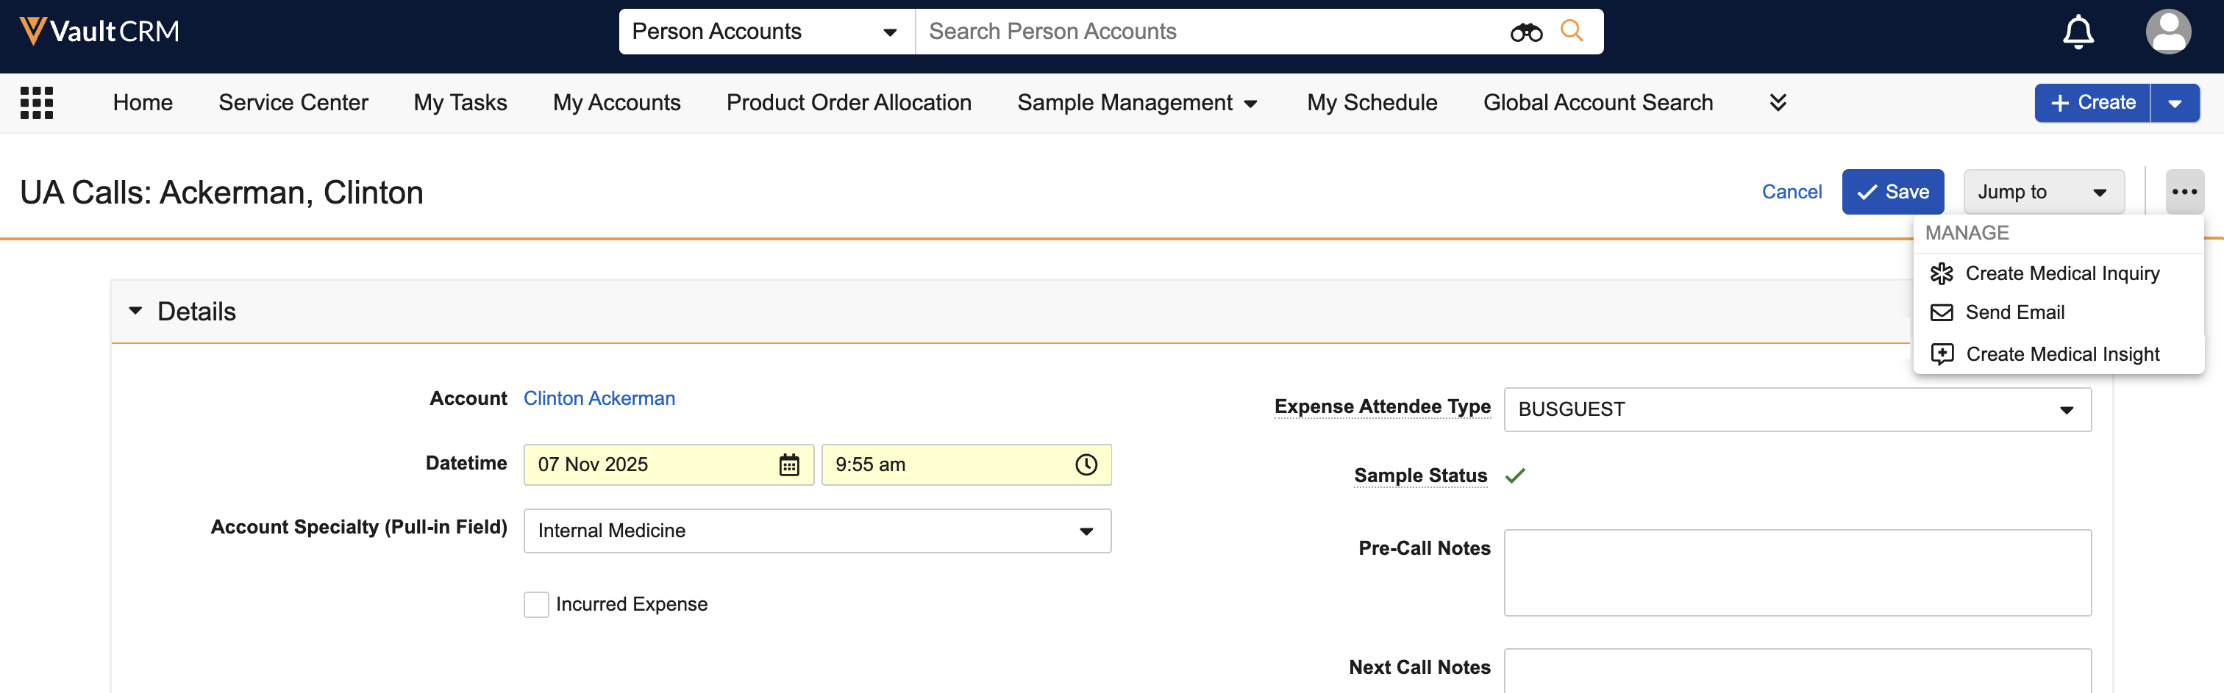The image size is (2224, 693).
Task: Check the Incurred Expense checkbox
Action: pyautogui.click(x=536, y=604)
